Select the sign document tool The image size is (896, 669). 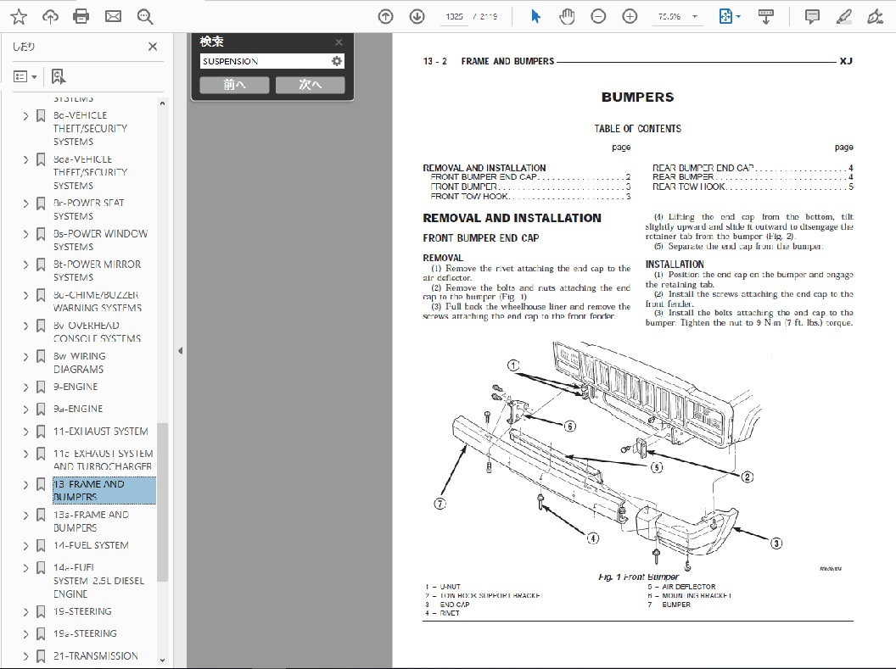click(875, 17)
